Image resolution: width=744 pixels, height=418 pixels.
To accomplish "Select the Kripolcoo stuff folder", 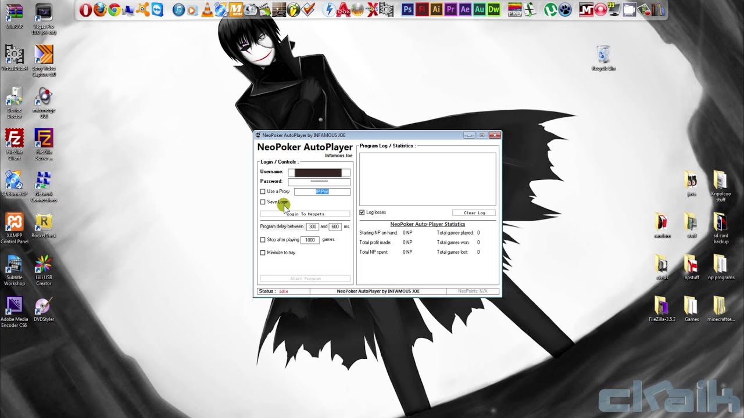I will [721, 186].
